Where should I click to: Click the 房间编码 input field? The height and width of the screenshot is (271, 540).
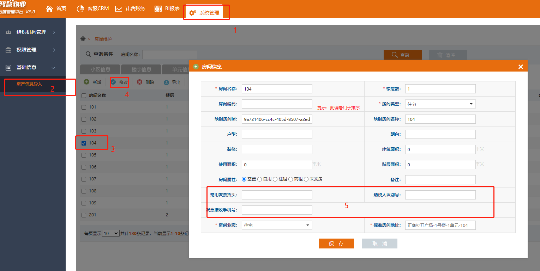277,104
